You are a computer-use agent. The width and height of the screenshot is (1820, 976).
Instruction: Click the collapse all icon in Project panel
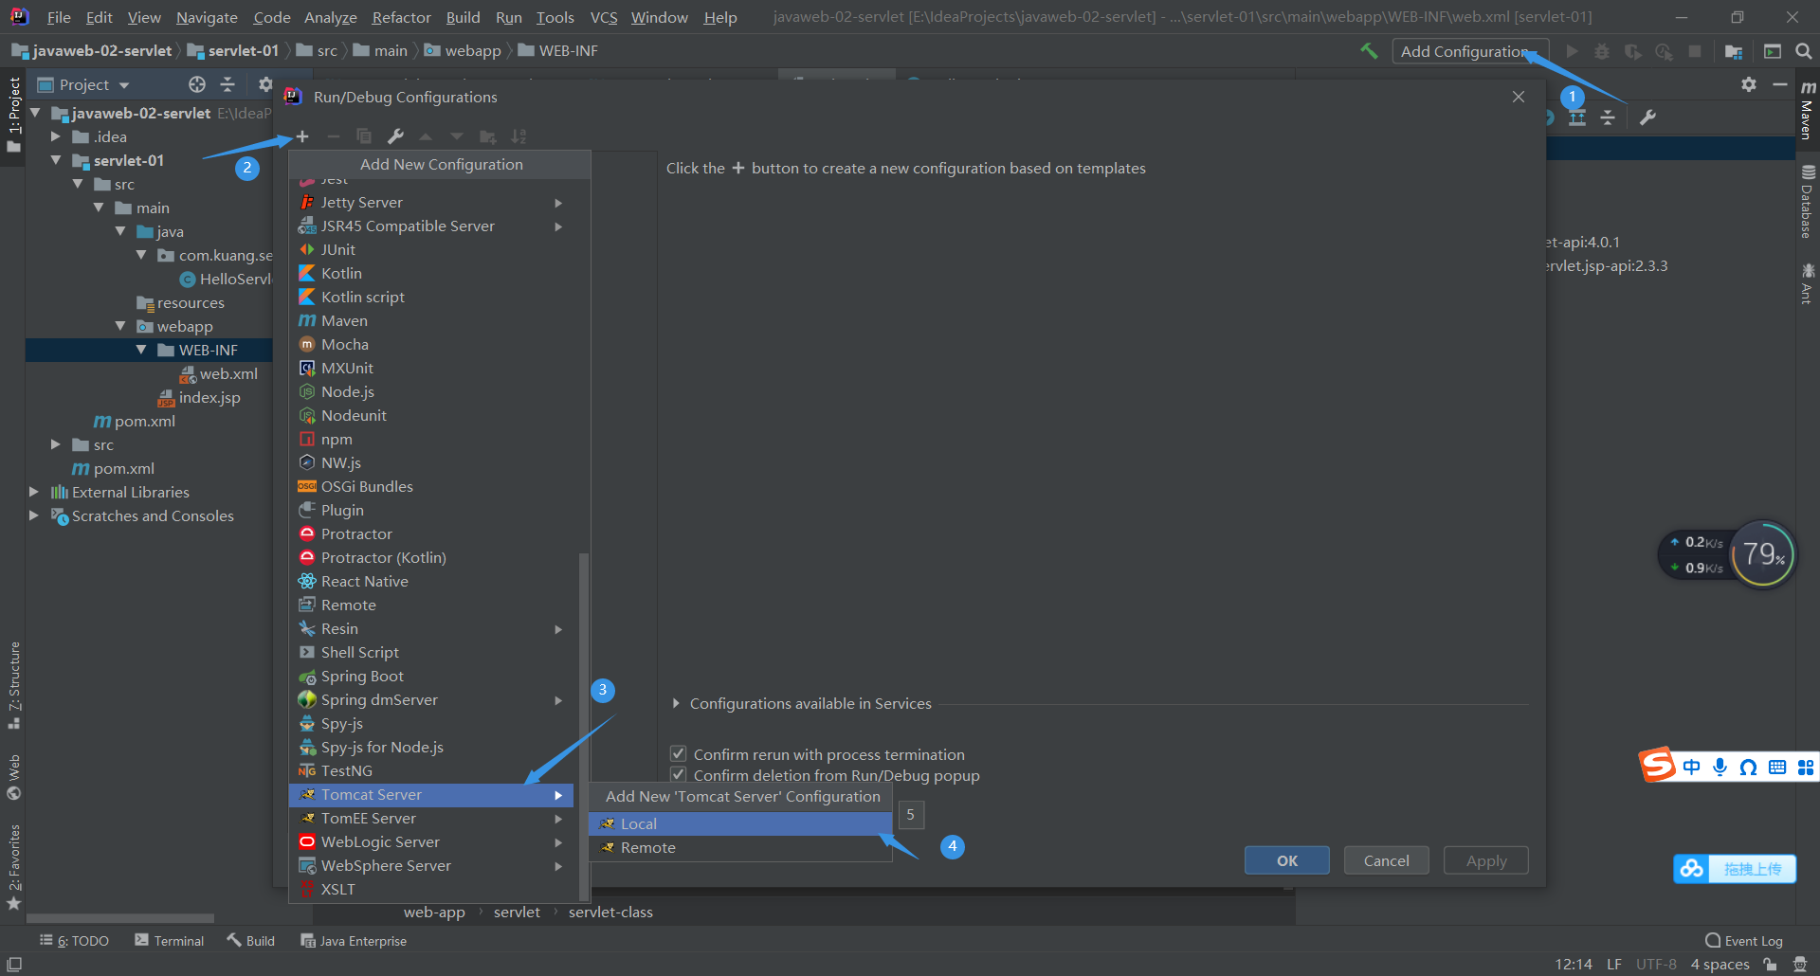tap(227, 84)
